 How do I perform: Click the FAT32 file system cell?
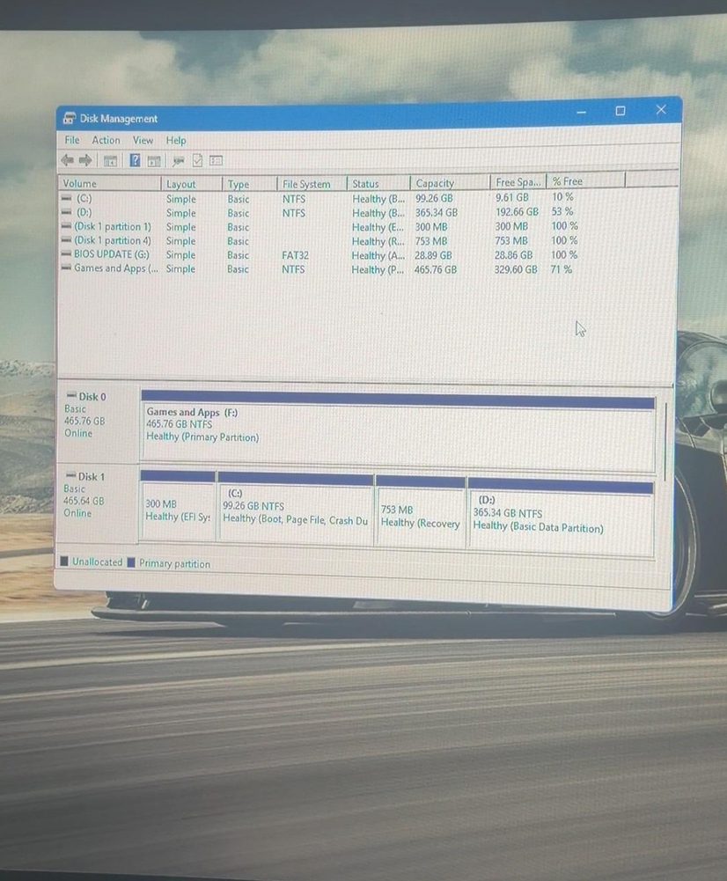tap(295, 255)
